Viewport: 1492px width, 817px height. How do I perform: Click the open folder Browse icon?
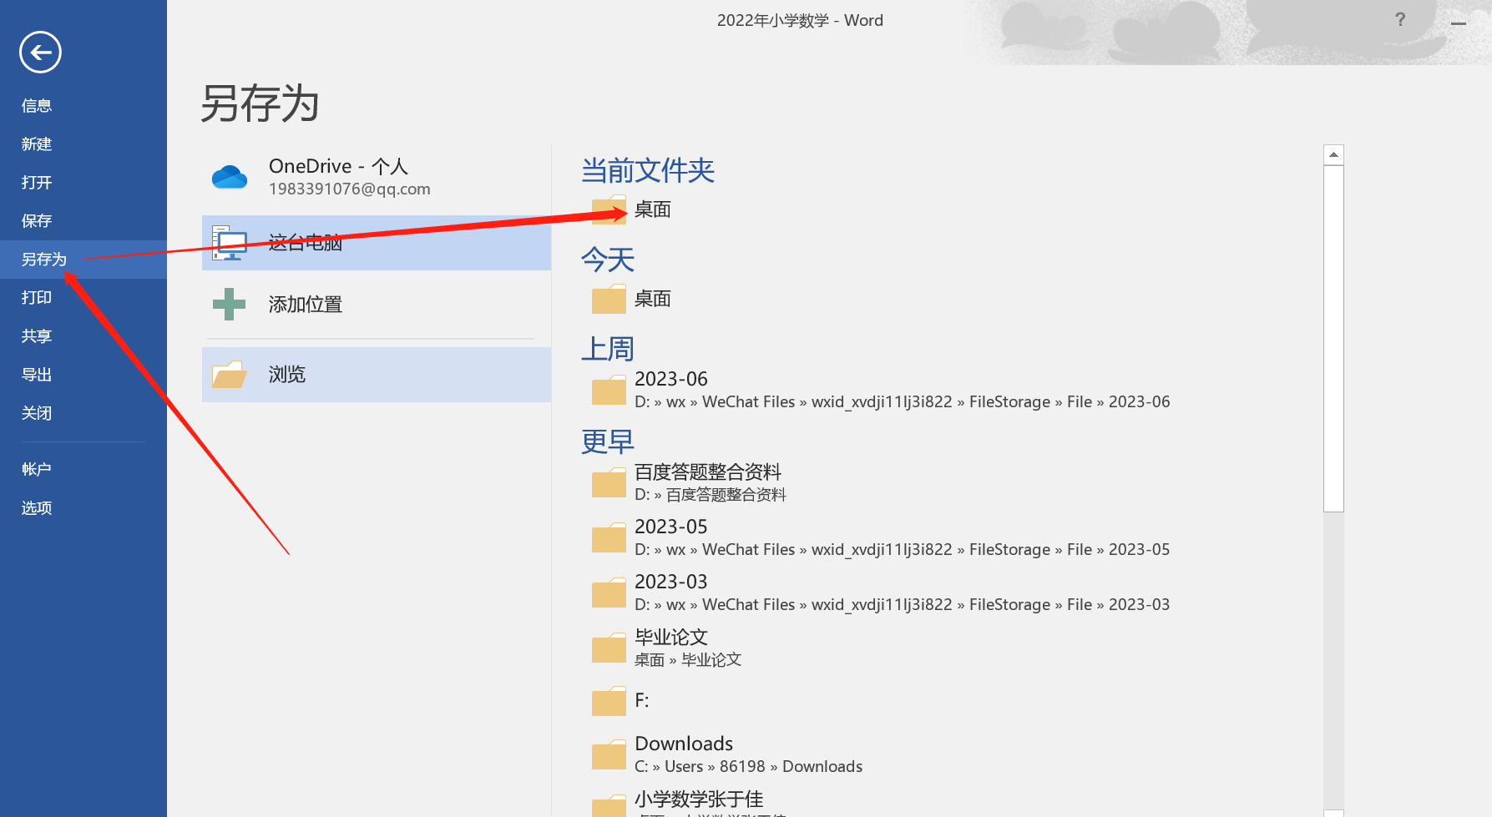pyautogui.click(x=230, y=375)
